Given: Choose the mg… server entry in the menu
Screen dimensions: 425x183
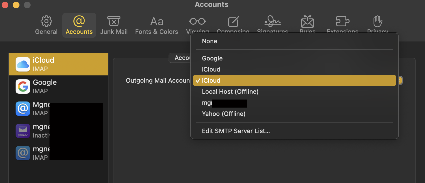Looking at the screenshot, I should (294, 103).
